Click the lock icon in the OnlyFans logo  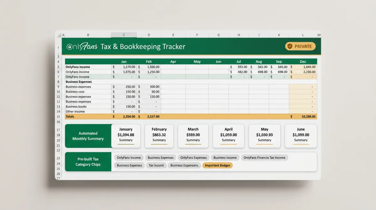click(x=70, y=47)
